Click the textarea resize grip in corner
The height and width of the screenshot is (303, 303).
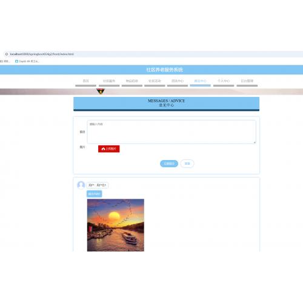(255, 142)
